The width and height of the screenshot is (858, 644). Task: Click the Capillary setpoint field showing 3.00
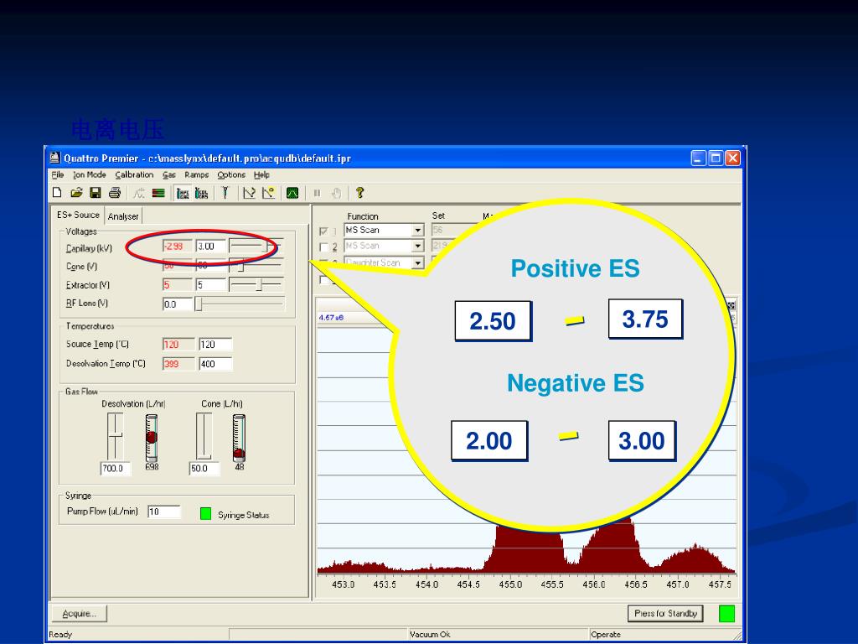click(x=210, y=247)
